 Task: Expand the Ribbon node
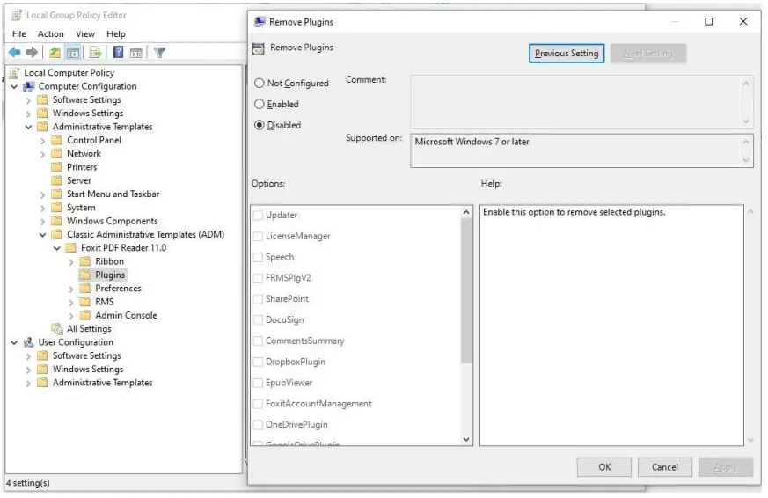coord(71,262)
